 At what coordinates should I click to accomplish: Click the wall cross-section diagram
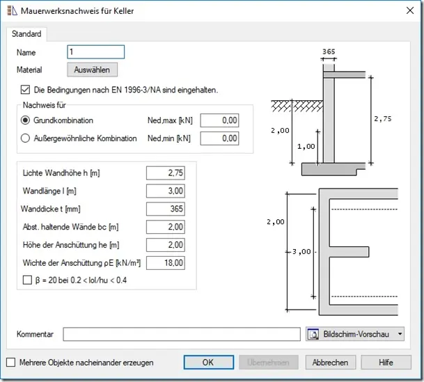pyautogui.click(x=331, y=112)
